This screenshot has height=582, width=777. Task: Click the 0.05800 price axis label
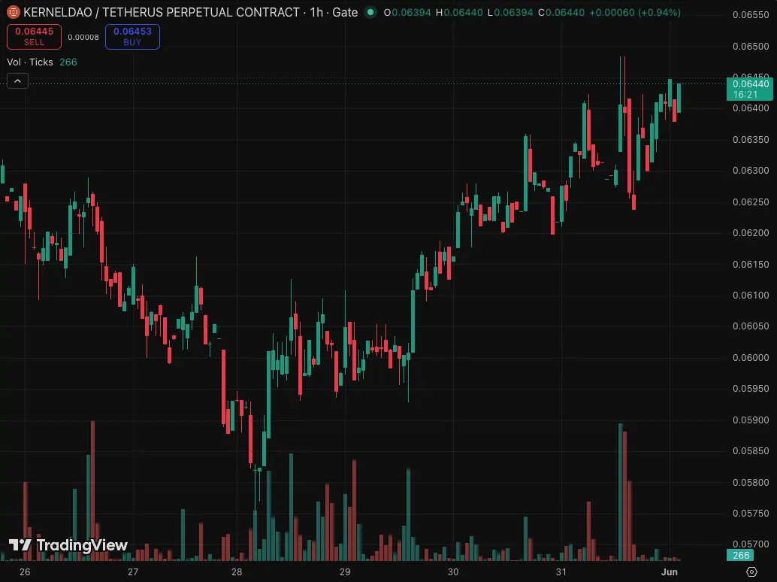[751, 482]
